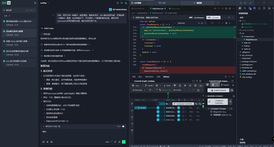The image size is (274, 147).
Task: Open the Search icon in the activity bar
Action: click(245, 8)
